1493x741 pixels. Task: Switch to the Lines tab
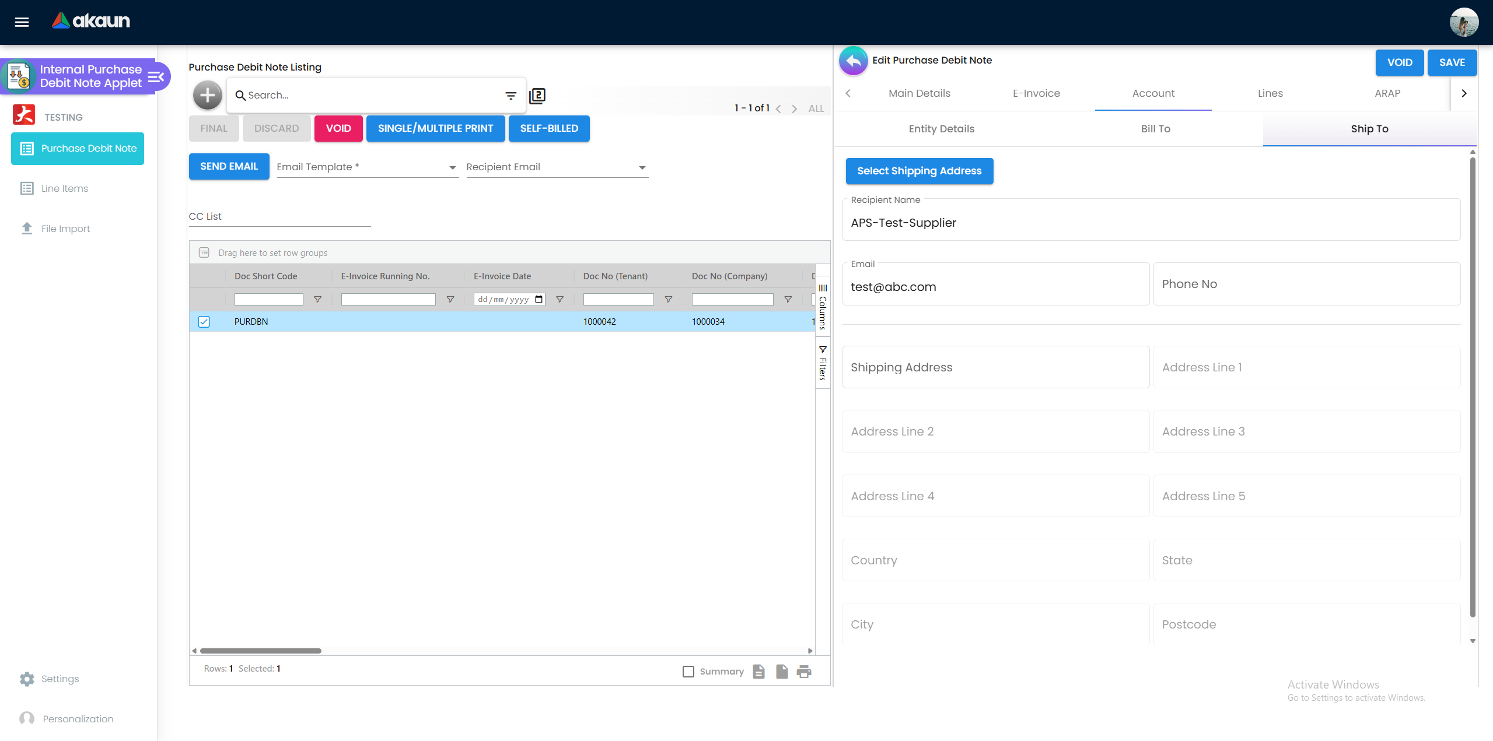pos(1270,93)
